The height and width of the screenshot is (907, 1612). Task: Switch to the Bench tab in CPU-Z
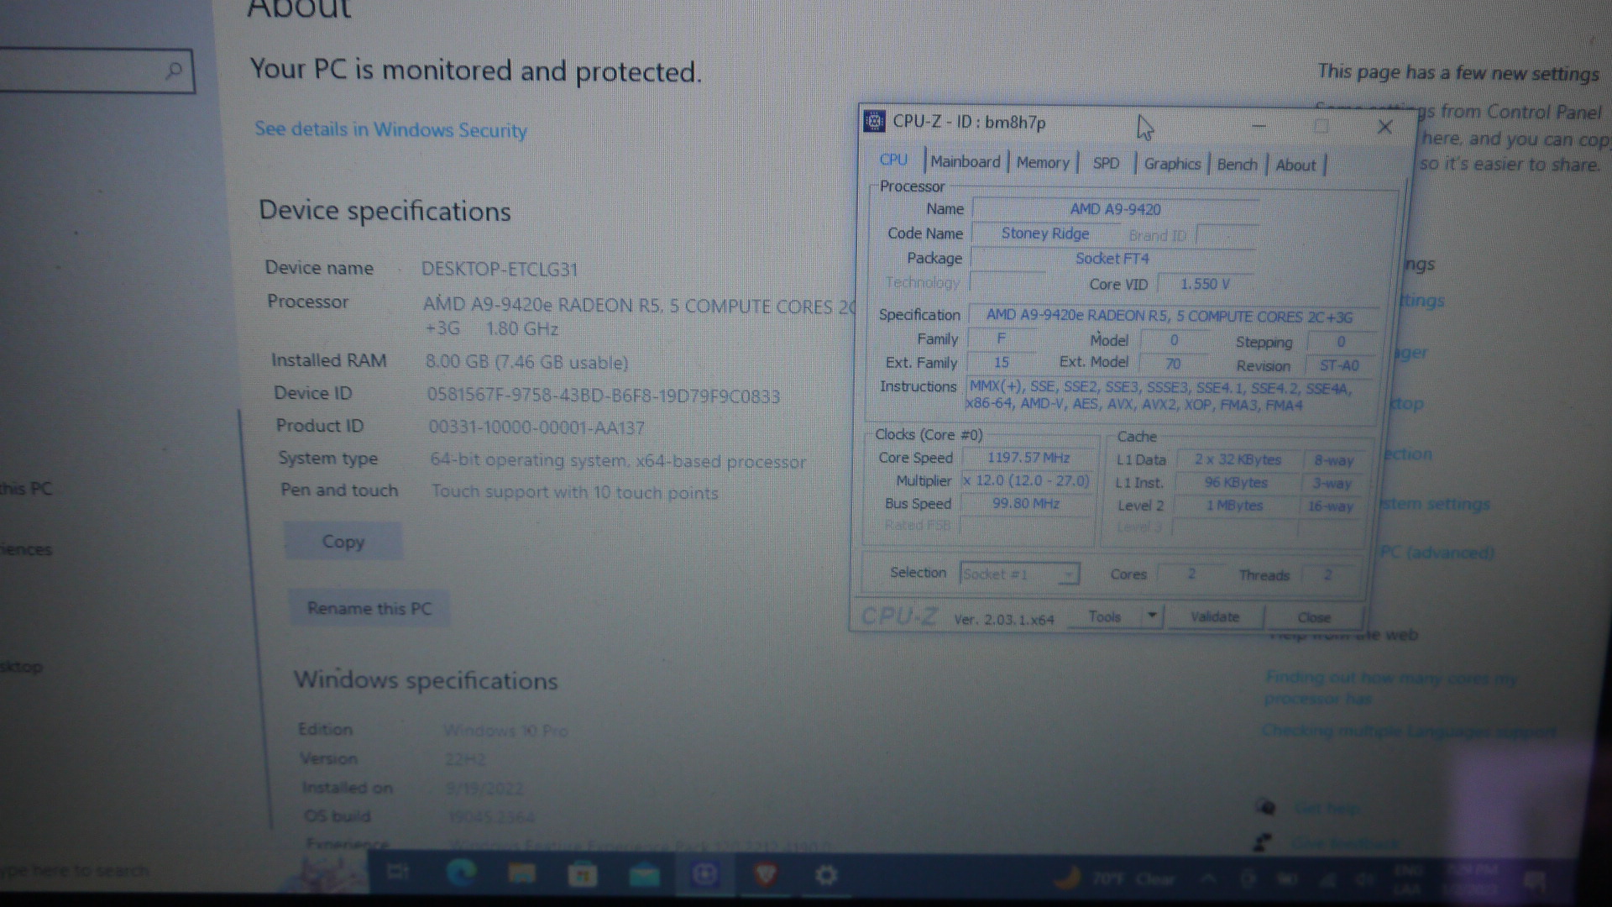[1238, 165]
